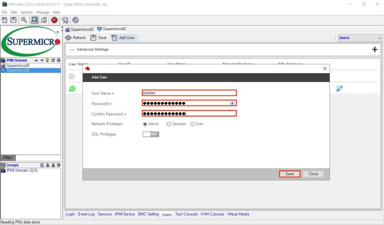Open the Login bottom tab

tap(70, 214)
